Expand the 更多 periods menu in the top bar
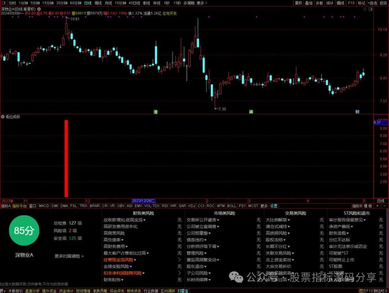Image resolution: width=389 pixels, height=293 pixels. (x=202, y=3)
